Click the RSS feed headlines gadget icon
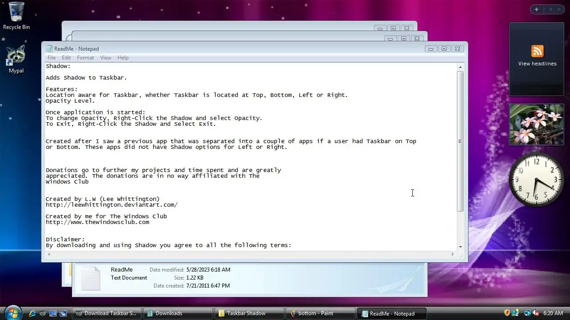Image resolution: width=570 pixels, height=320 pixels. tap(537, 51)
